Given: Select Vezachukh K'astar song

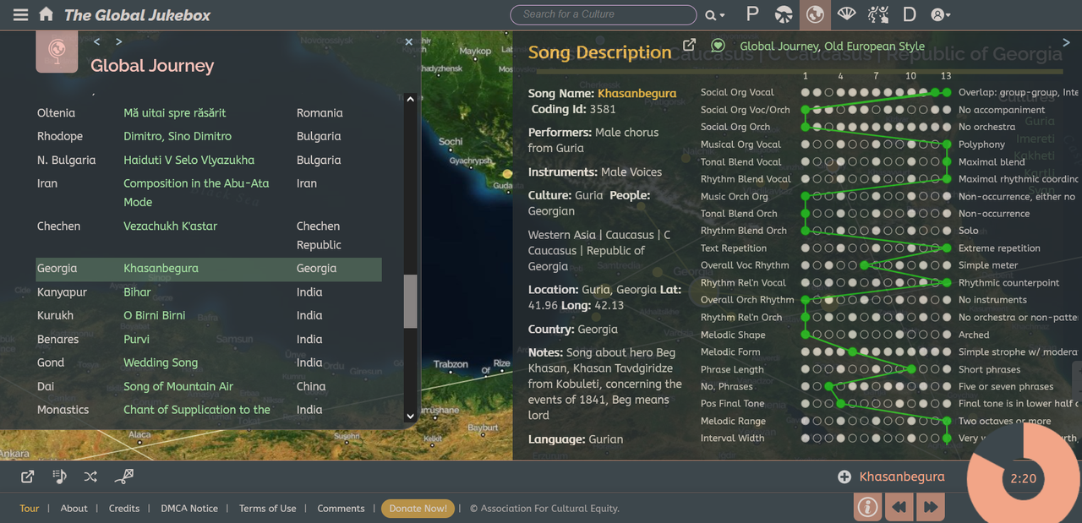Looking at the screenshot, I should tap(170, 226).
